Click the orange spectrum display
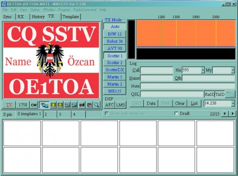 [186, 34]
